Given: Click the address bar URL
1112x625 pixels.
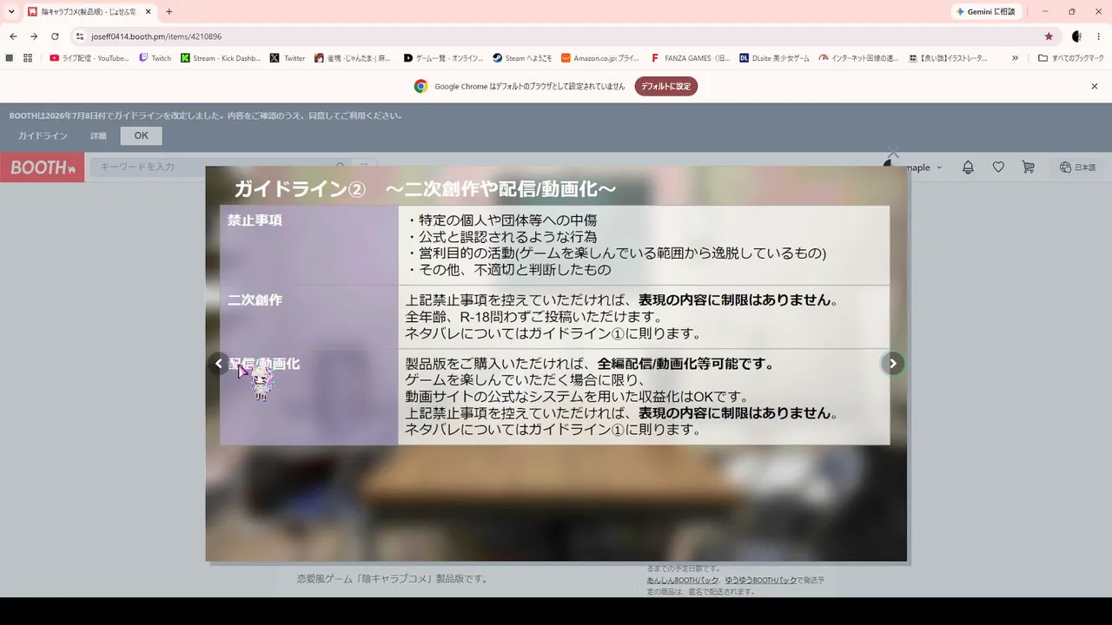Looking at the screenshot, I should point(156,36).
